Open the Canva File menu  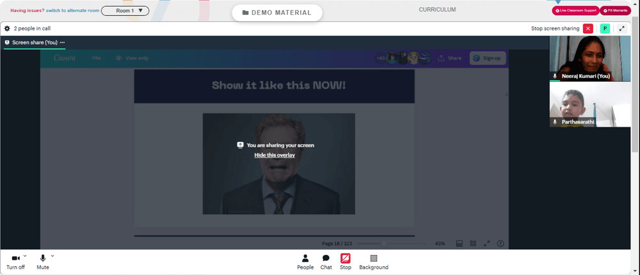click(x=97, y=58)
